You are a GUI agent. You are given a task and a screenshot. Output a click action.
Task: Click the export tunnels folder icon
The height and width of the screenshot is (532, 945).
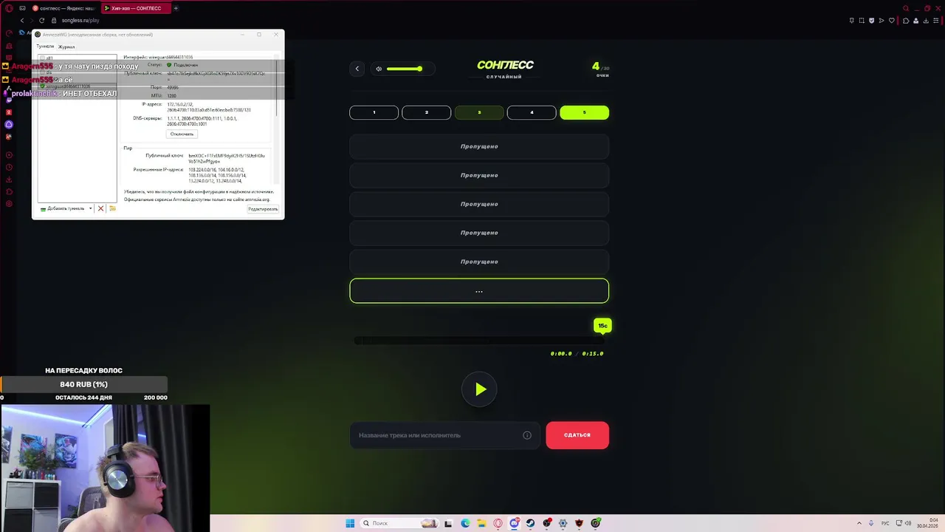112,208
